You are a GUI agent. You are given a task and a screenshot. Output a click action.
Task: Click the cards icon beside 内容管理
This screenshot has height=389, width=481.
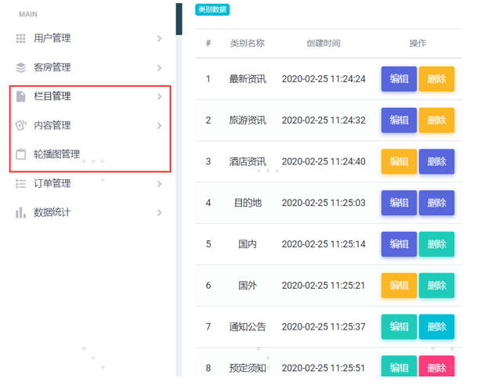[21, 125]
